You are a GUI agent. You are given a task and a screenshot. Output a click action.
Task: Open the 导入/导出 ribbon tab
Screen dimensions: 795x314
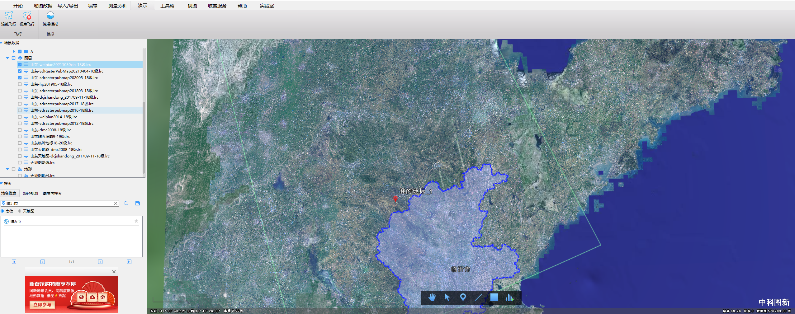(x=68, y=6)
